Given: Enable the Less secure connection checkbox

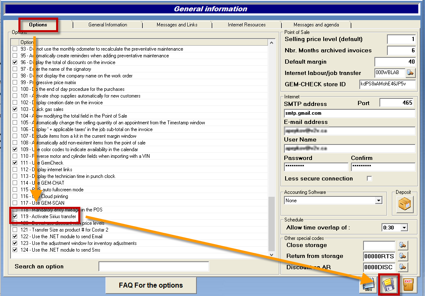Looking at the screenshot, I should [x=369, y=179].
